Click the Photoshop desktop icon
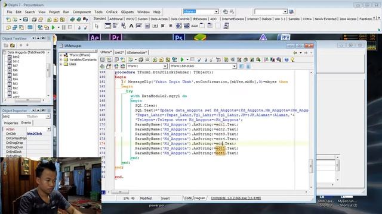382x214 pixels. coord(179,37)
